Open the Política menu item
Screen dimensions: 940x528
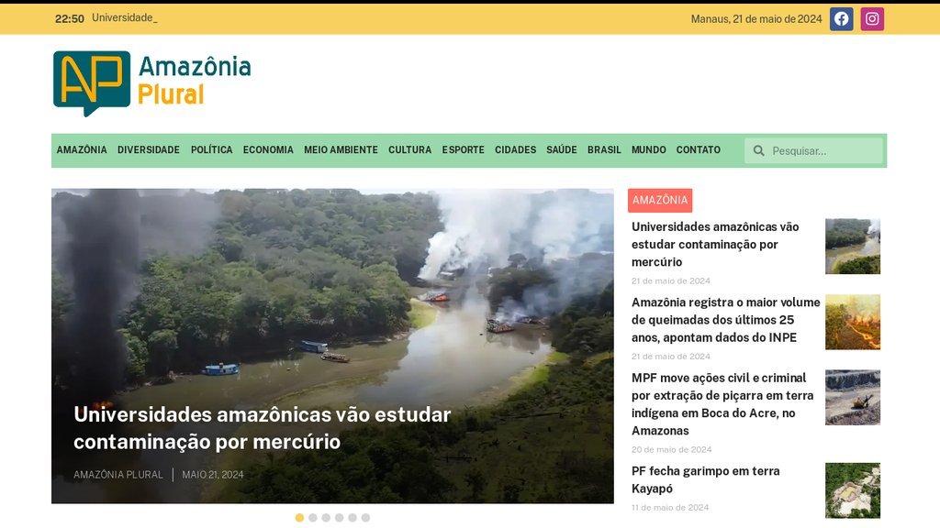pos(212,149)
